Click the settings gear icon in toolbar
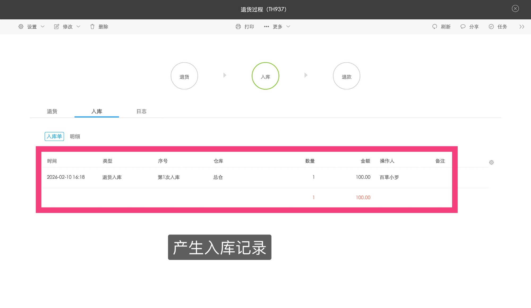 [x=21, y=27]
